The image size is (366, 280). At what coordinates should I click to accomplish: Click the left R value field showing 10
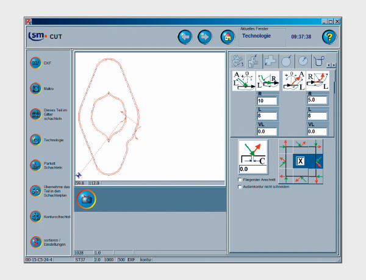pyautogui.click(x=267, y=101)
